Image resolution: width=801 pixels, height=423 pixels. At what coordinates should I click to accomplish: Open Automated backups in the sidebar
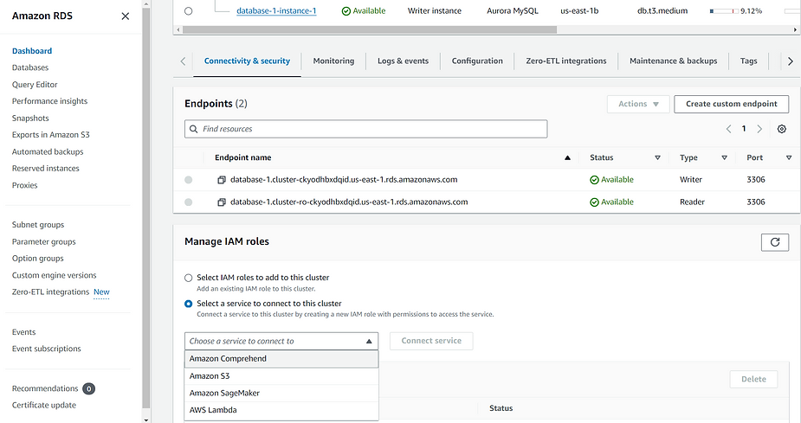(x=48, y=151)
